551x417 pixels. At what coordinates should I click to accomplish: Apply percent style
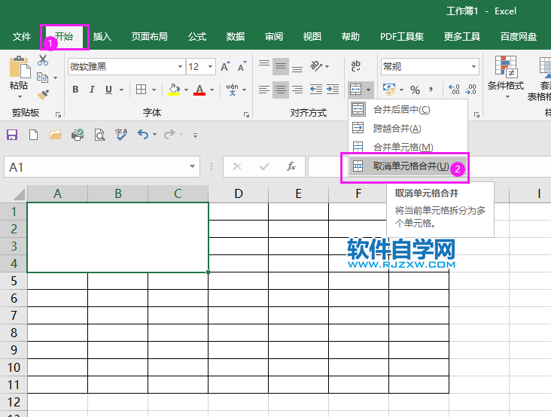pyautogui.click(x=415, y=90)
